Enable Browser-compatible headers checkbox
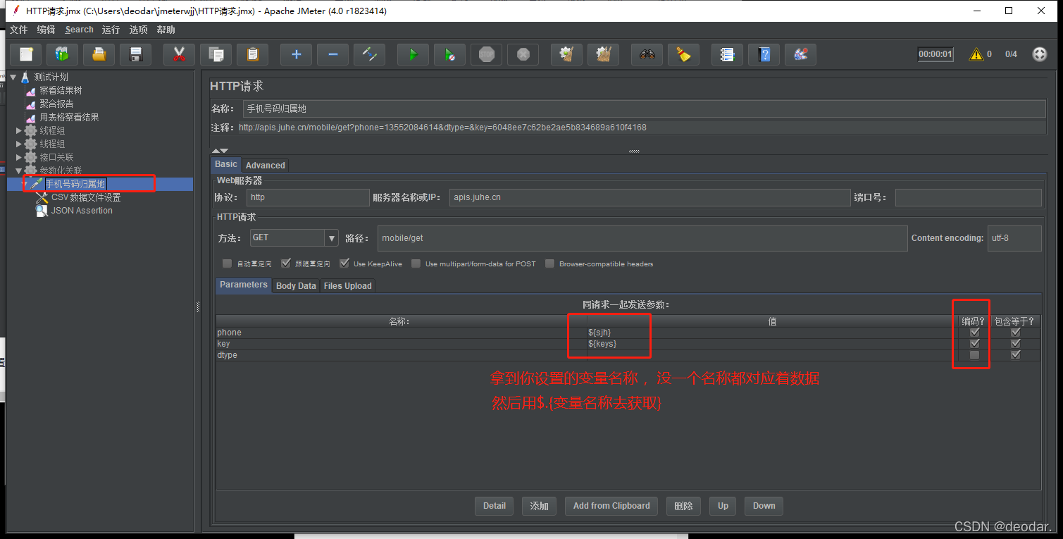The height and width of the screenshot is (539, 1063). pos(550,264)
